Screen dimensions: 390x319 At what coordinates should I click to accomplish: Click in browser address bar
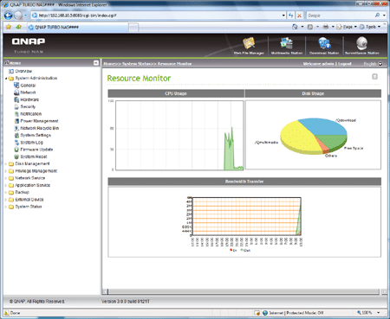coord(159,16)
